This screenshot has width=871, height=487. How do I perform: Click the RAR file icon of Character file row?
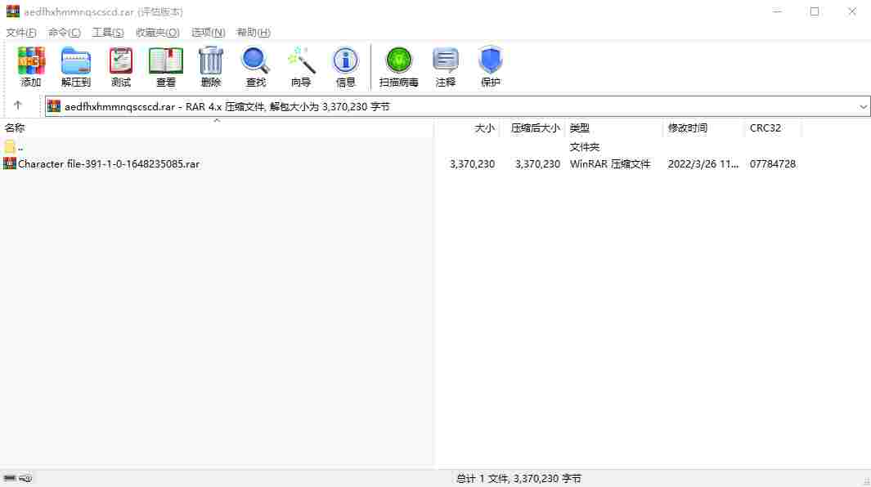[10, 163]
